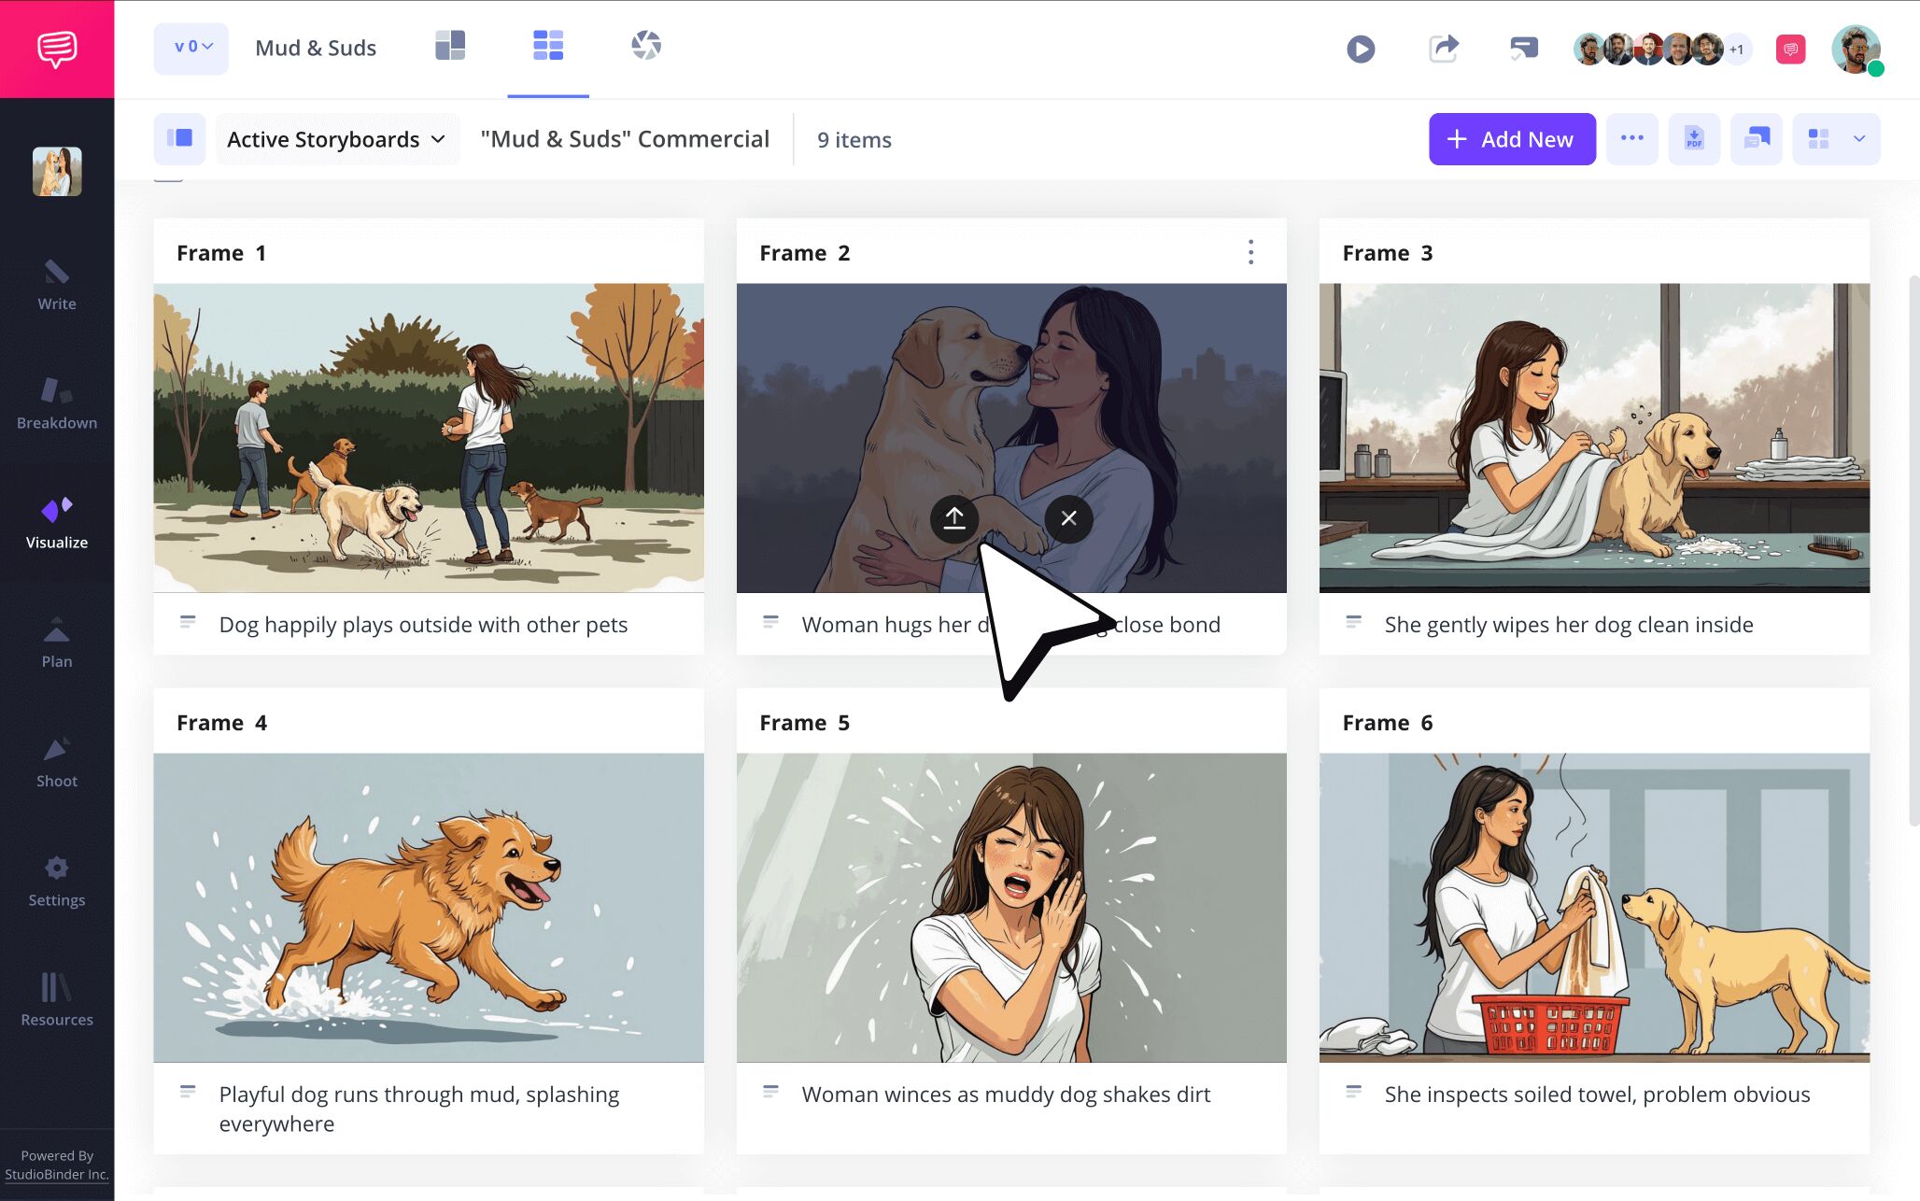Go to Shoot section in sidebar
The image size is (1920, 1201).
click(56, 762)
